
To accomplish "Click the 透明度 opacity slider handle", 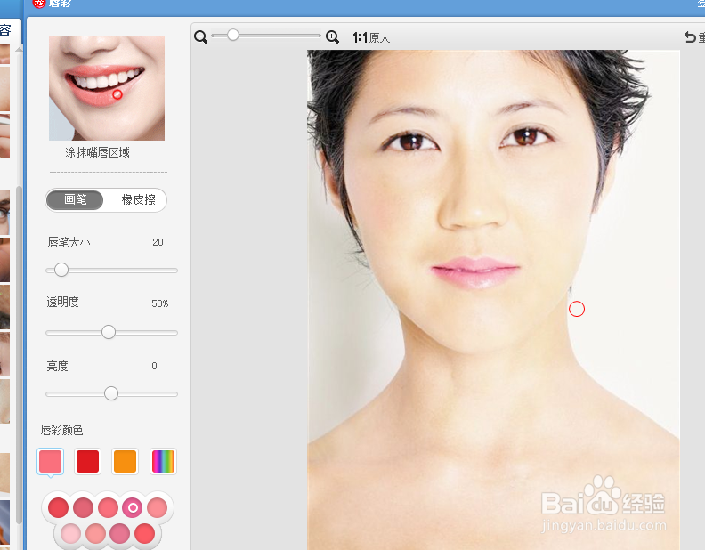I will 109,332.
